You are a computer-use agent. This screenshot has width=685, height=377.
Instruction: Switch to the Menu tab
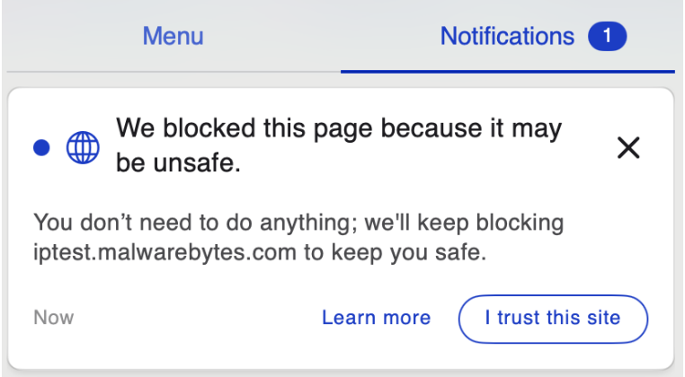(x=173, y=36)
